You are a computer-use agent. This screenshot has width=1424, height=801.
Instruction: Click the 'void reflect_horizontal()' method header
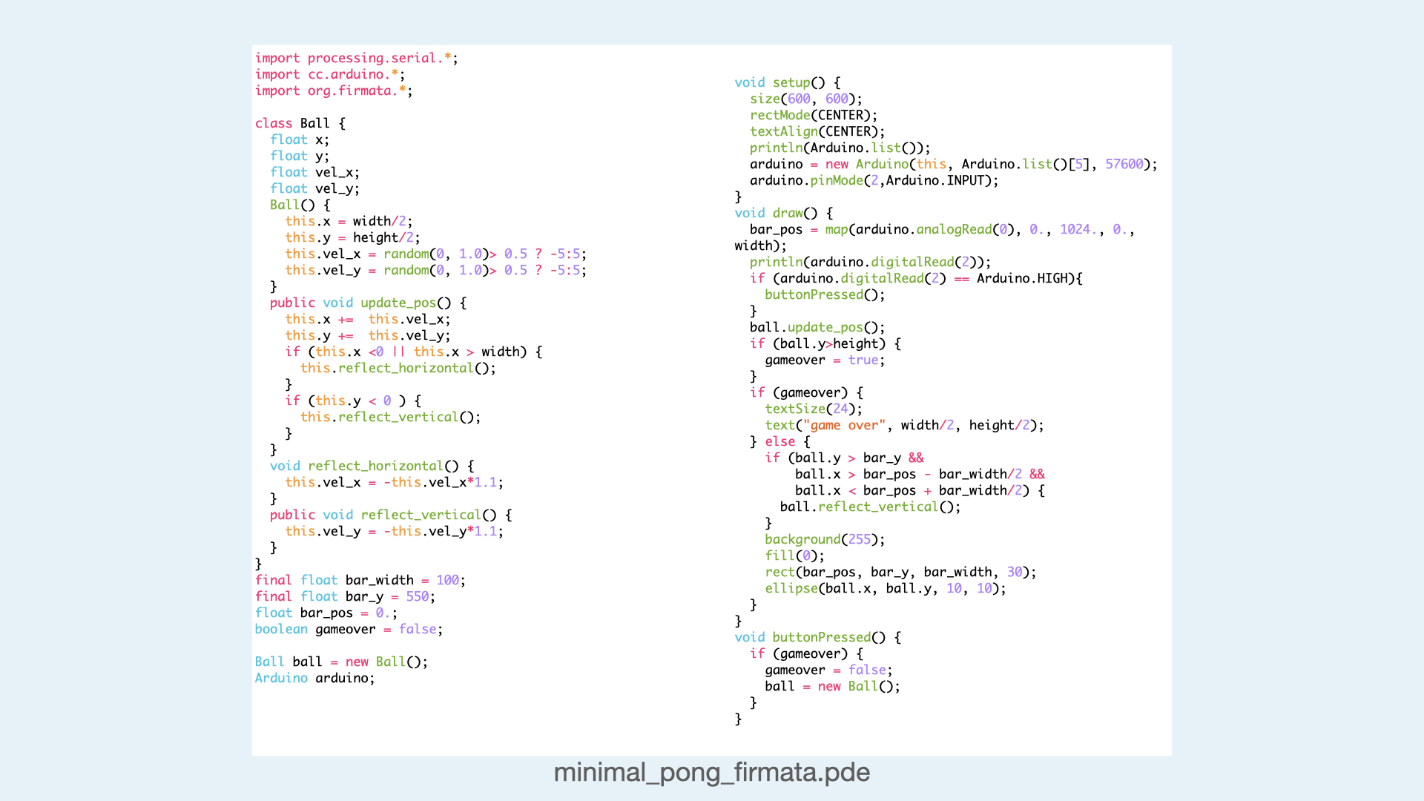pos(372,466)
